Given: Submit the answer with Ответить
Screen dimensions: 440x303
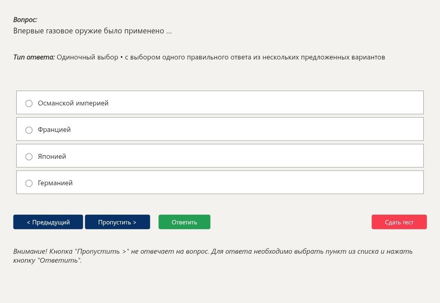Looking at the screenshot, I should pyautogui.click(x=185, y=222).
